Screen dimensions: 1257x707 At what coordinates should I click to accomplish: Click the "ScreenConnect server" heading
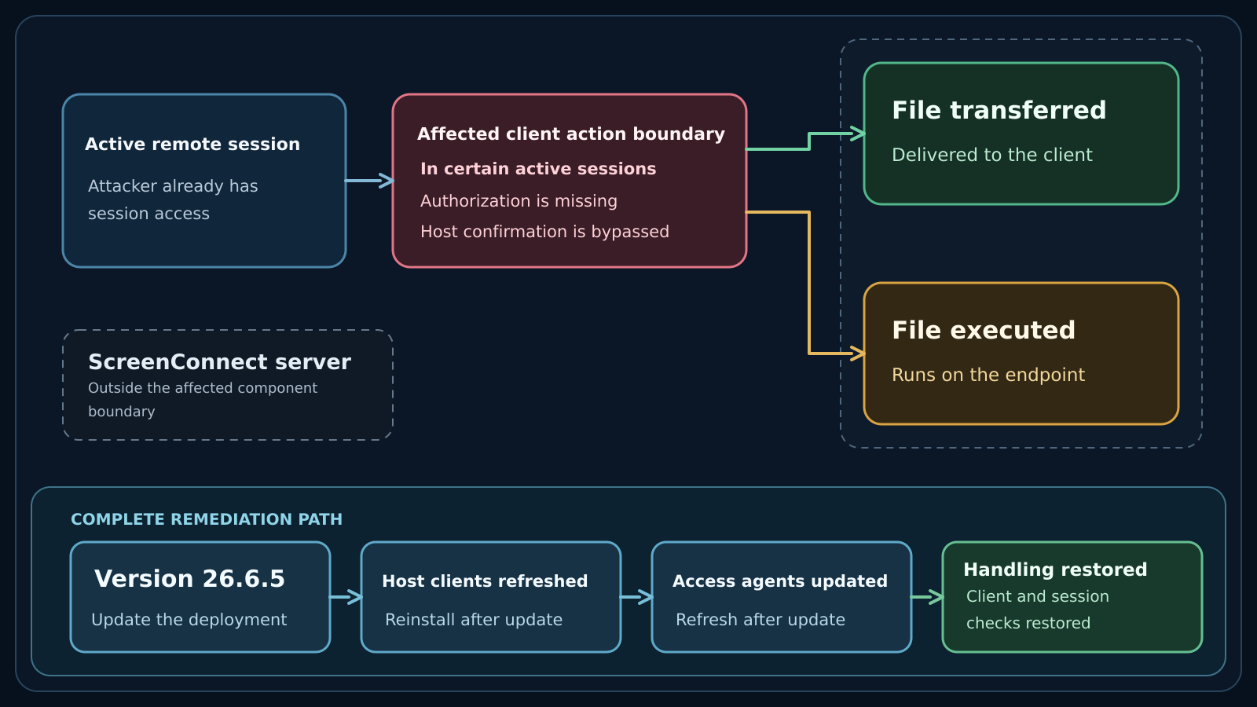point(219,362)
